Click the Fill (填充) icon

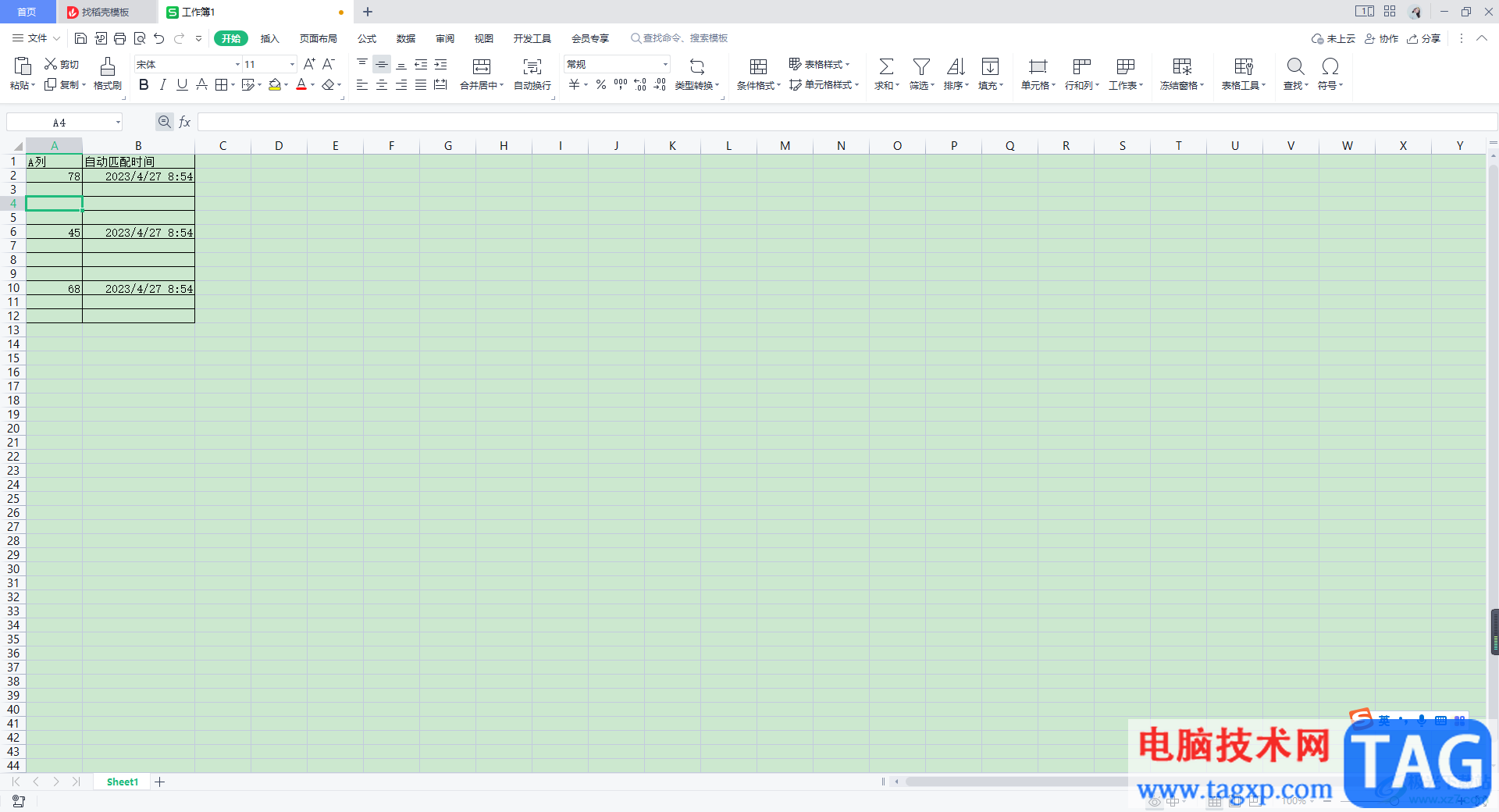(990, 67)
